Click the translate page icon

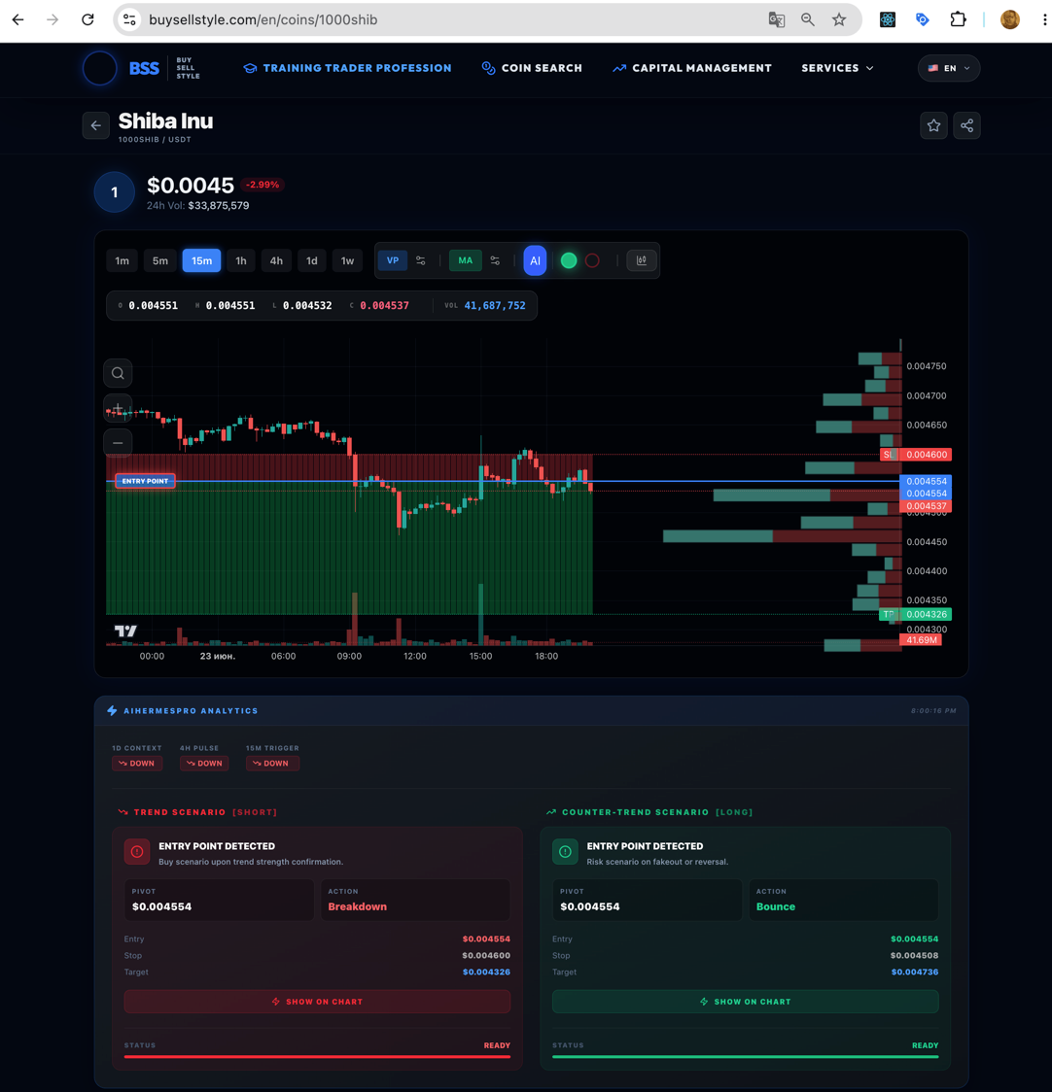[x=777, y=19]
